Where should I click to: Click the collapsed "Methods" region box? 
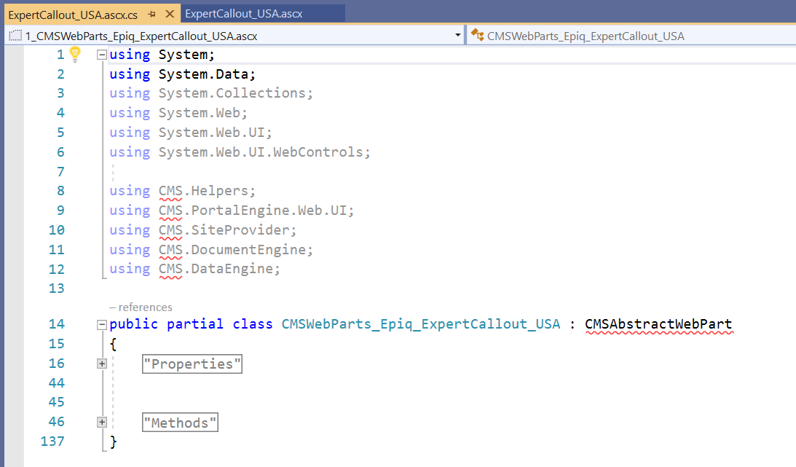tap(180, 422)
